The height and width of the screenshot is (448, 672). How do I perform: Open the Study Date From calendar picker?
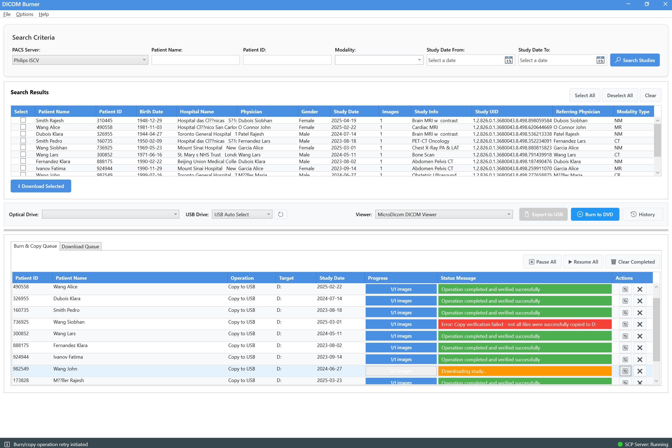coord(508,60)
